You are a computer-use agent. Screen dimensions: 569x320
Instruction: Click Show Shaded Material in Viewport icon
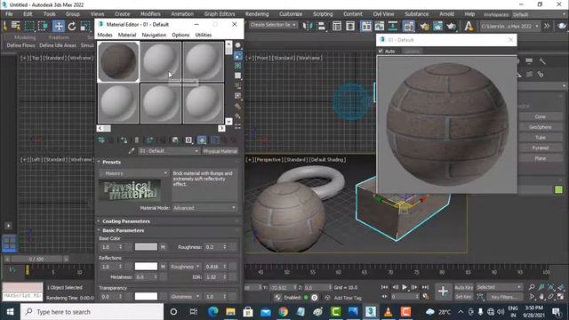(202, 140)
